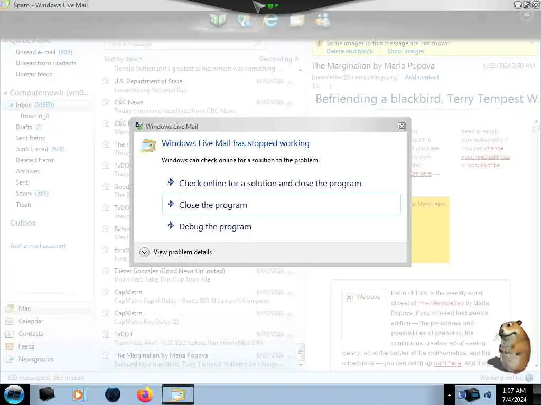This screenshot has height=405, width=541.
Task: Click the Working online status icon
Action: 529,378
